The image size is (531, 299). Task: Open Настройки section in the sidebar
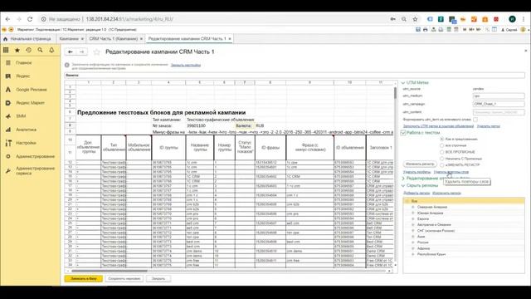(26, 143)
